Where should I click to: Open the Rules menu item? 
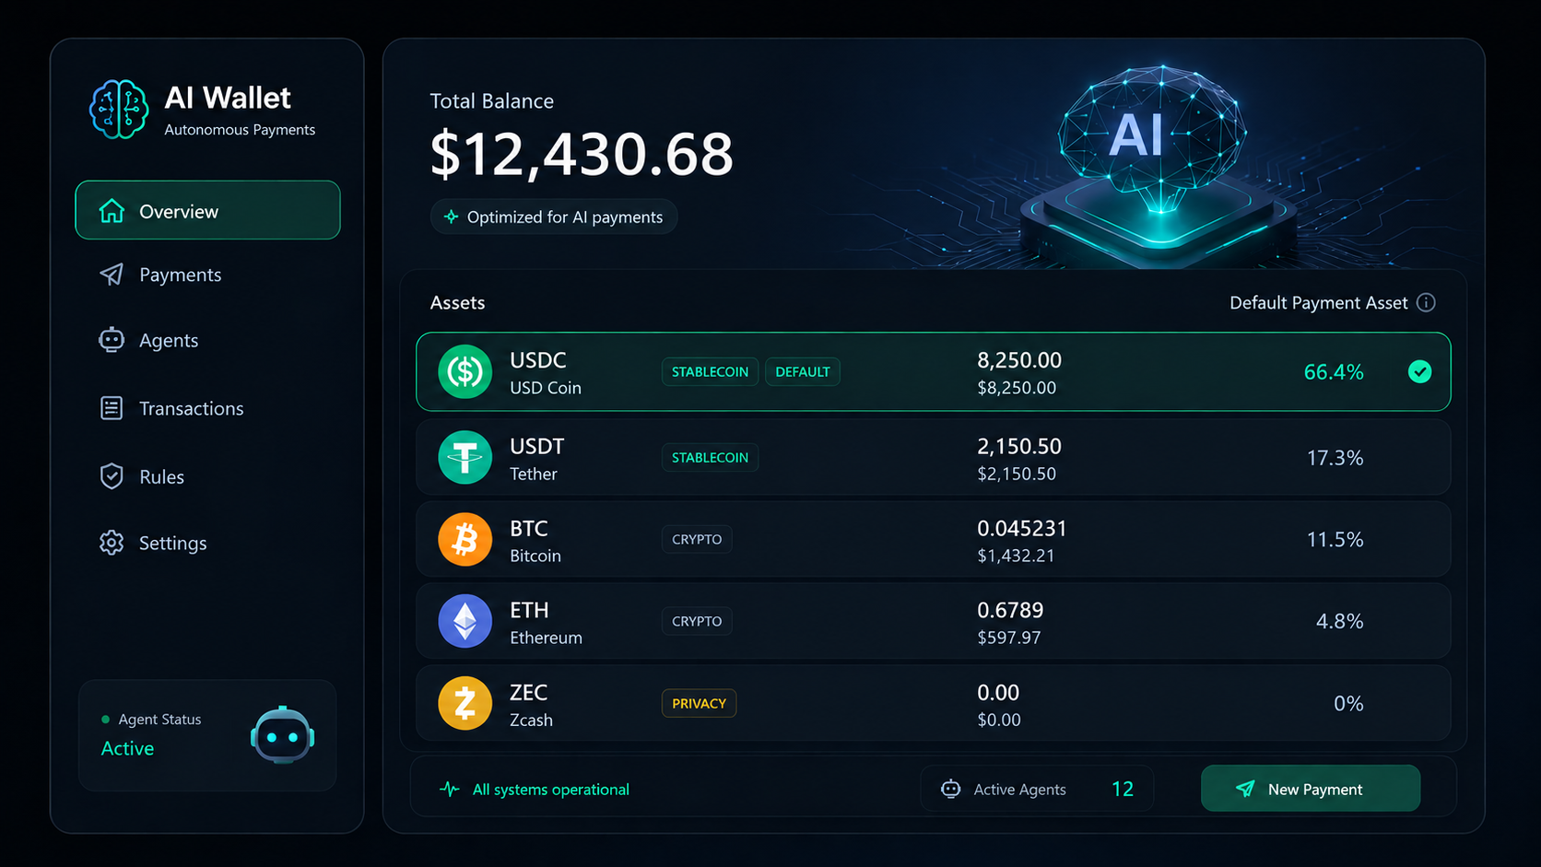207,476
